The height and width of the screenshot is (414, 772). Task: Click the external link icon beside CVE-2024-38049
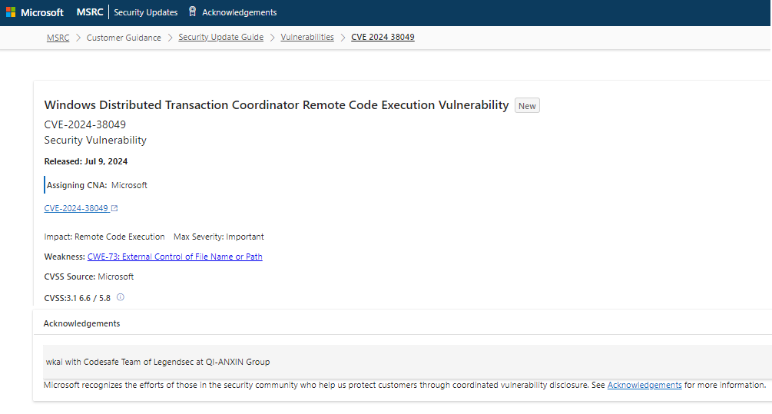pos(114,208)
